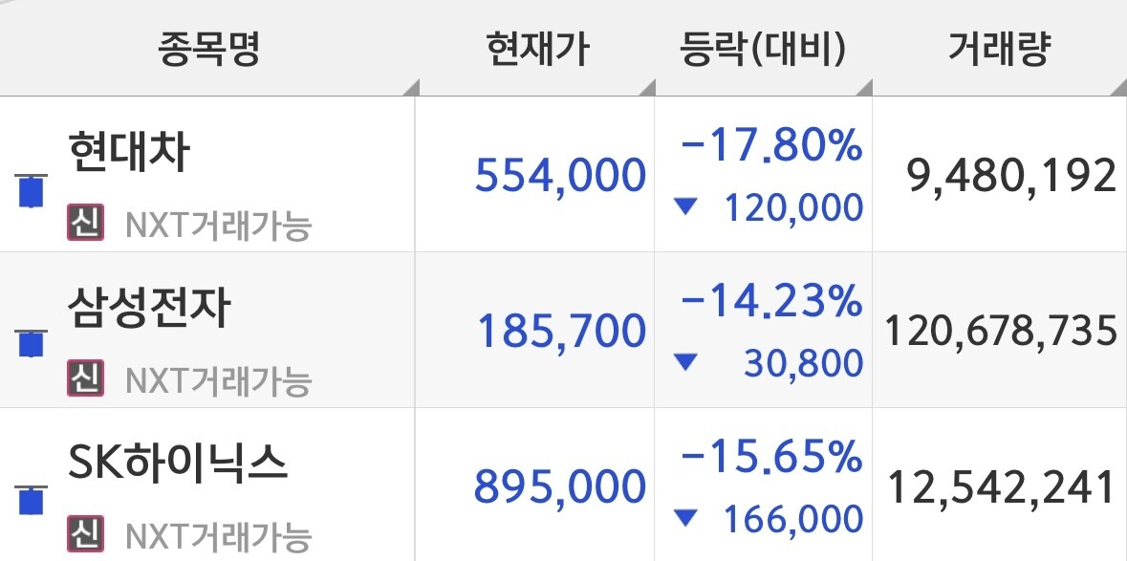Sort by 등락(대비) column header
The width and height of the screenshot is (1127, 561).
coord(764,50)
